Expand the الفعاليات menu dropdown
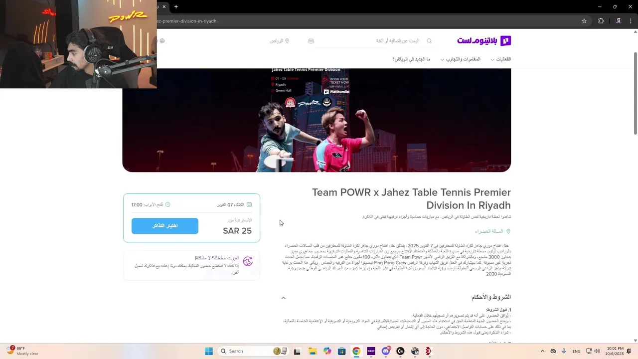638x359 pixels. (x=501, y=59)
